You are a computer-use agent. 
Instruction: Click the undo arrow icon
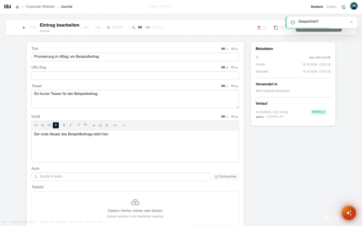86,28
